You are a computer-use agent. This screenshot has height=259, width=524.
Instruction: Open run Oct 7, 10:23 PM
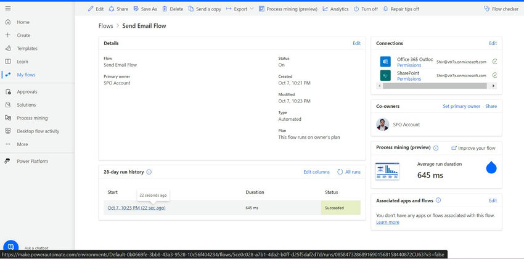[x=136, y=208]
